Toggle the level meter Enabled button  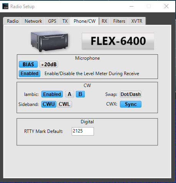tap(30, 74)
